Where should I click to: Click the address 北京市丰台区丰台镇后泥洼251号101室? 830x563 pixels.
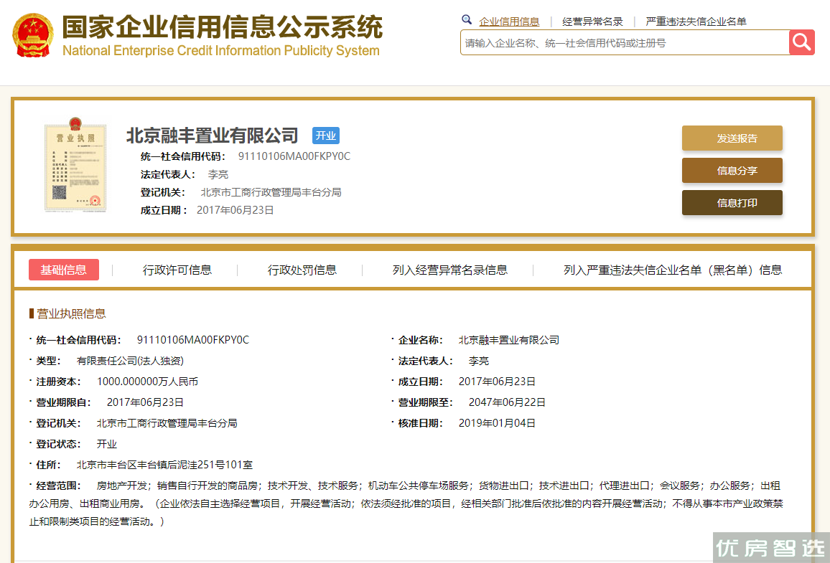(164, 465)
